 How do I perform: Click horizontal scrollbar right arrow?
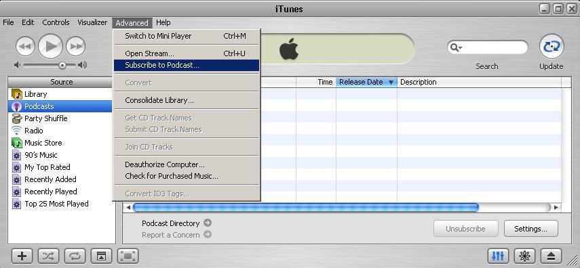556,208
